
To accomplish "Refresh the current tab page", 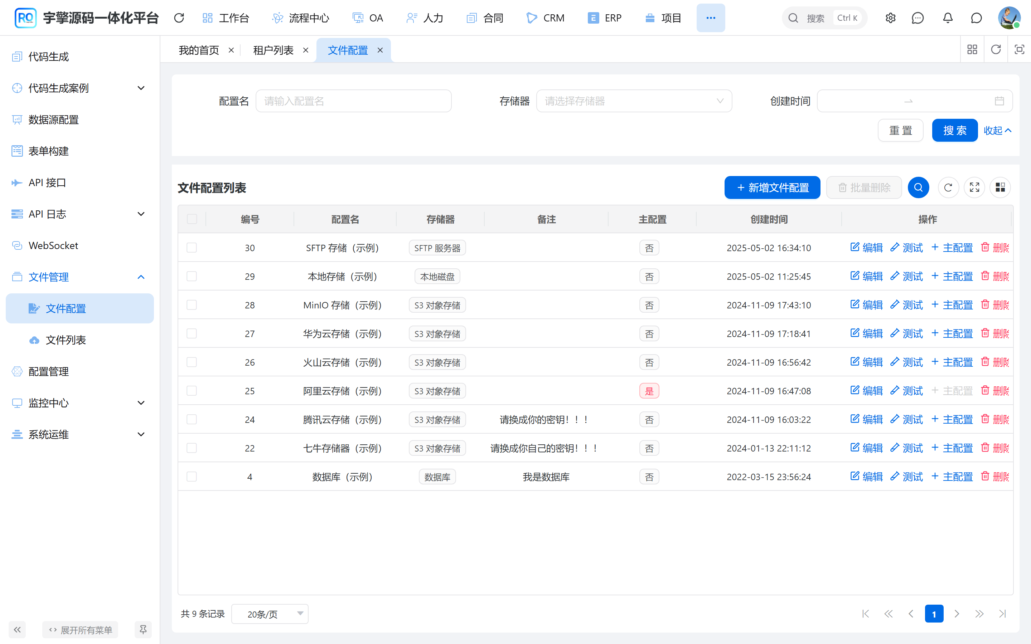I will pyautogui.click(x=996, y=50).
